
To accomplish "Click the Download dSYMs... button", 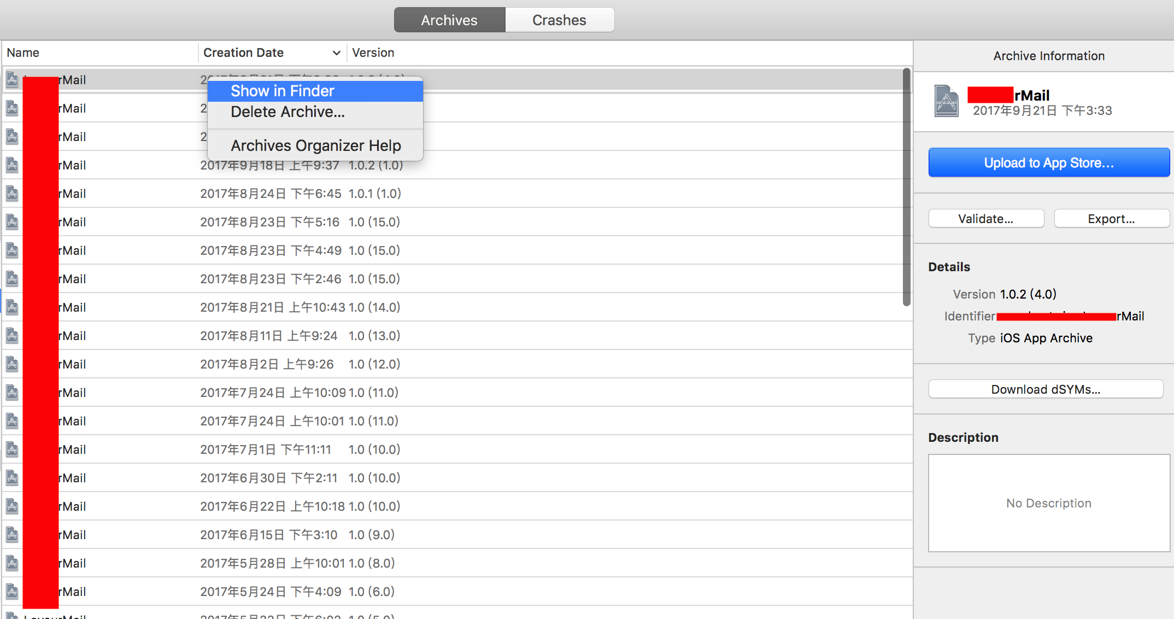I will [1046, 389].
